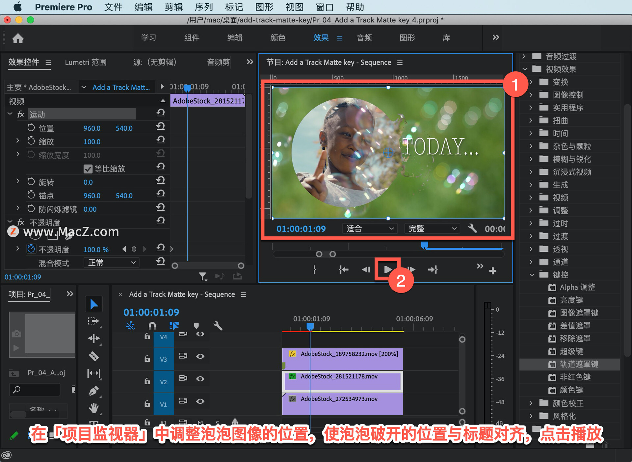Hide track V3 with eye icon
The height and width of the screenshot is (462, 632).
[x=200, y=356]
